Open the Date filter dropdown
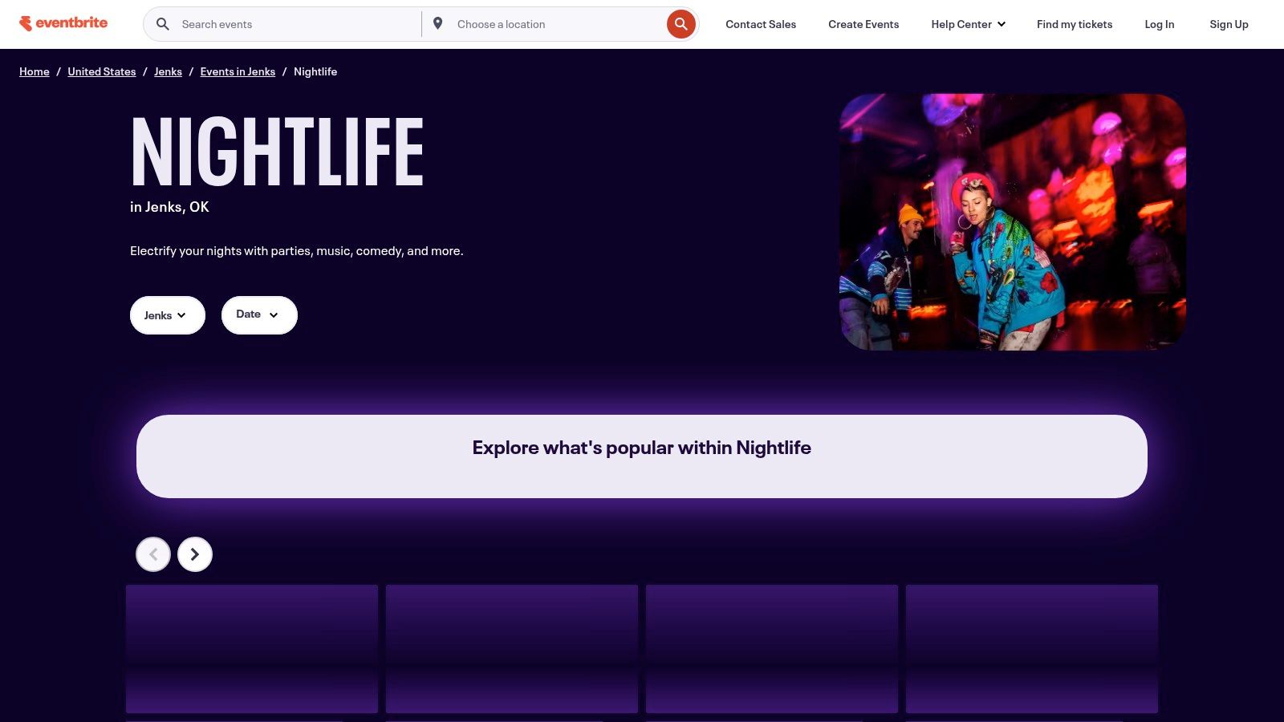The image size is (1284, 722). click(x=258, y=314)
